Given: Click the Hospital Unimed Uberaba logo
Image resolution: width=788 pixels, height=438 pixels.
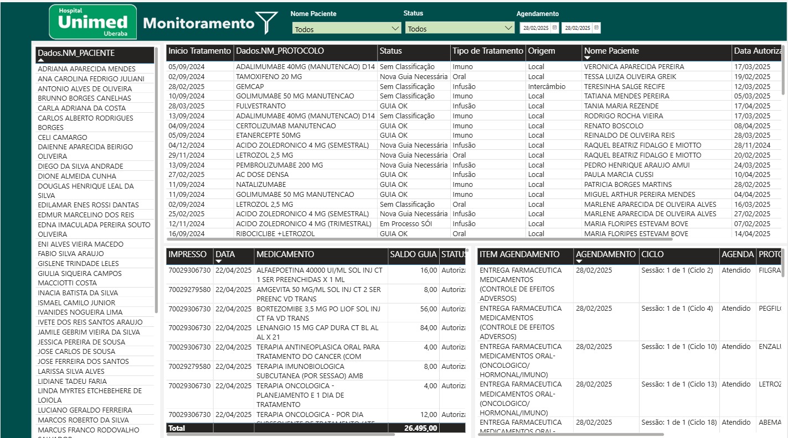Looking at the screenshot, I should click(x=92, y=22).
